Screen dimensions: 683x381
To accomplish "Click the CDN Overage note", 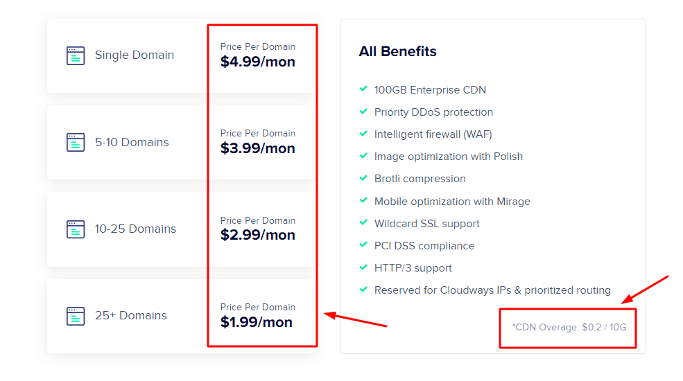I will point(569,326).
